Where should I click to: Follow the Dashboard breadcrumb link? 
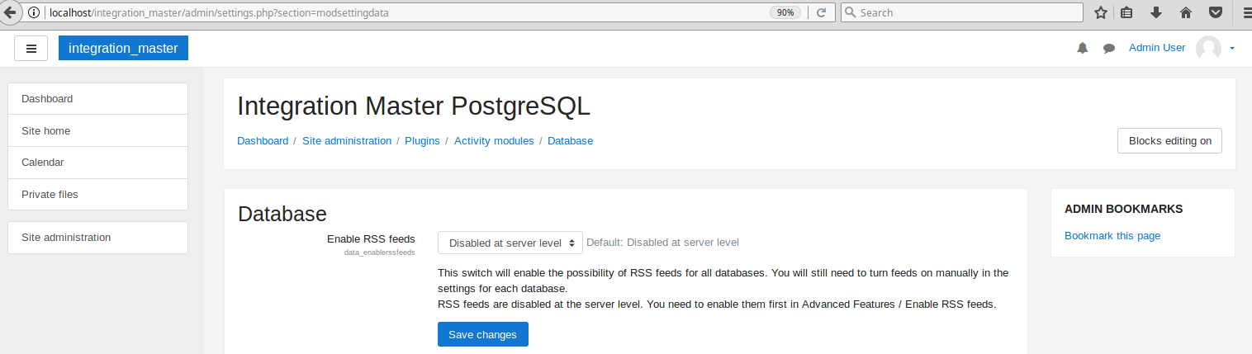[x=263, y=141]
